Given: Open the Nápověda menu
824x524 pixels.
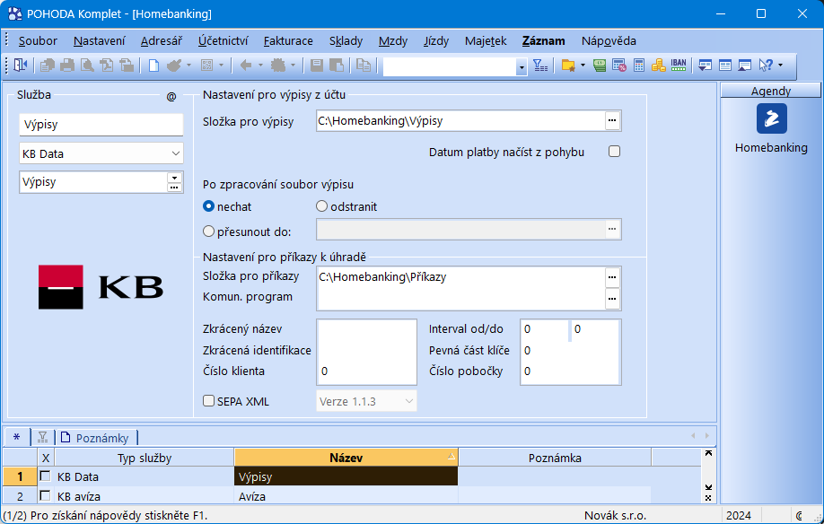Looking at the screenshot, I should 609,41.
